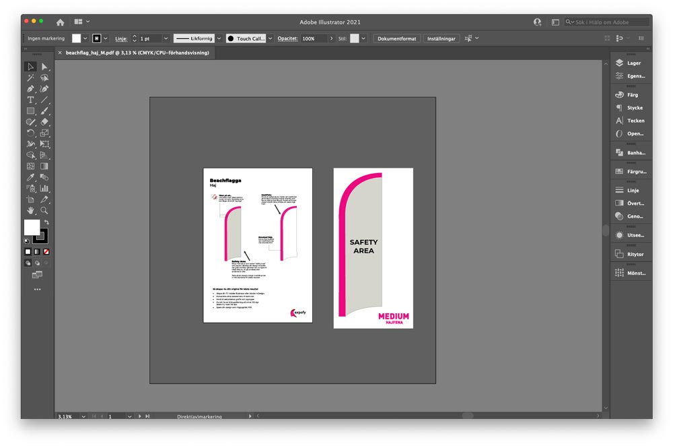Activate the Hand tool

30,210
